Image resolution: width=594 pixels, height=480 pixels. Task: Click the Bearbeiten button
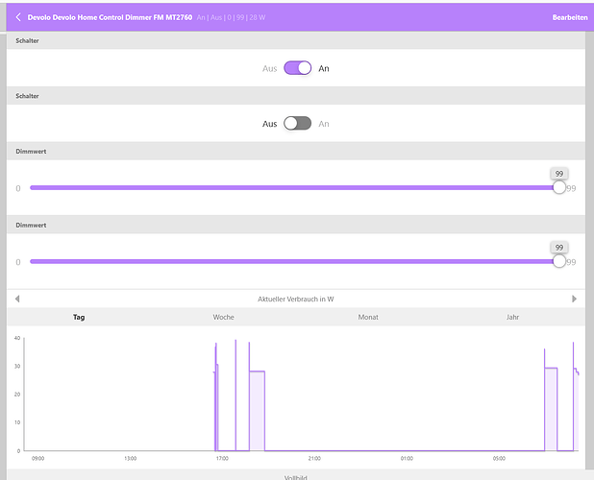point(569,17)
